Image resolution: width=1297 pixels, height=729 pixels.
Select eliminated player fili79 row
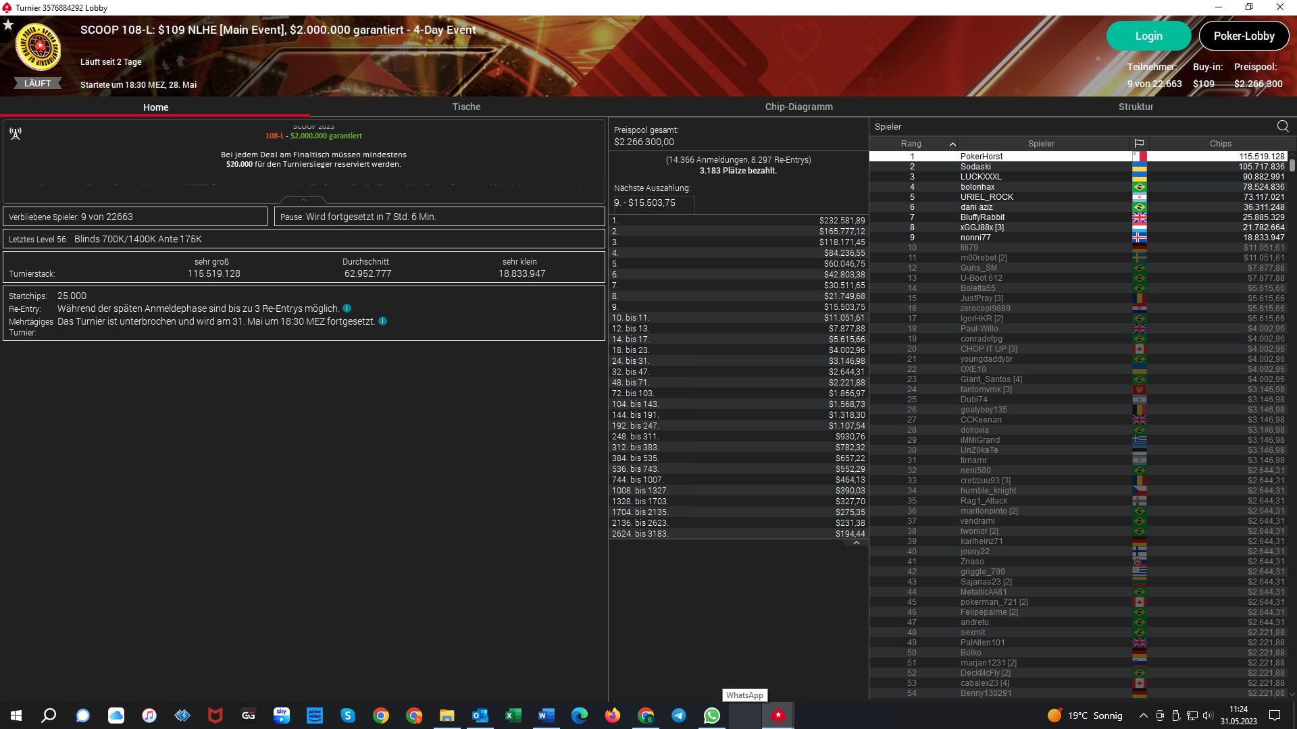point(1078,248)
